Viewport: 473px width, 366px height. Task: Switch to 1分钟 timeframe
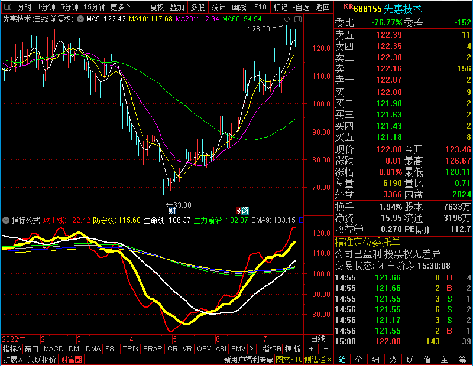46,7
